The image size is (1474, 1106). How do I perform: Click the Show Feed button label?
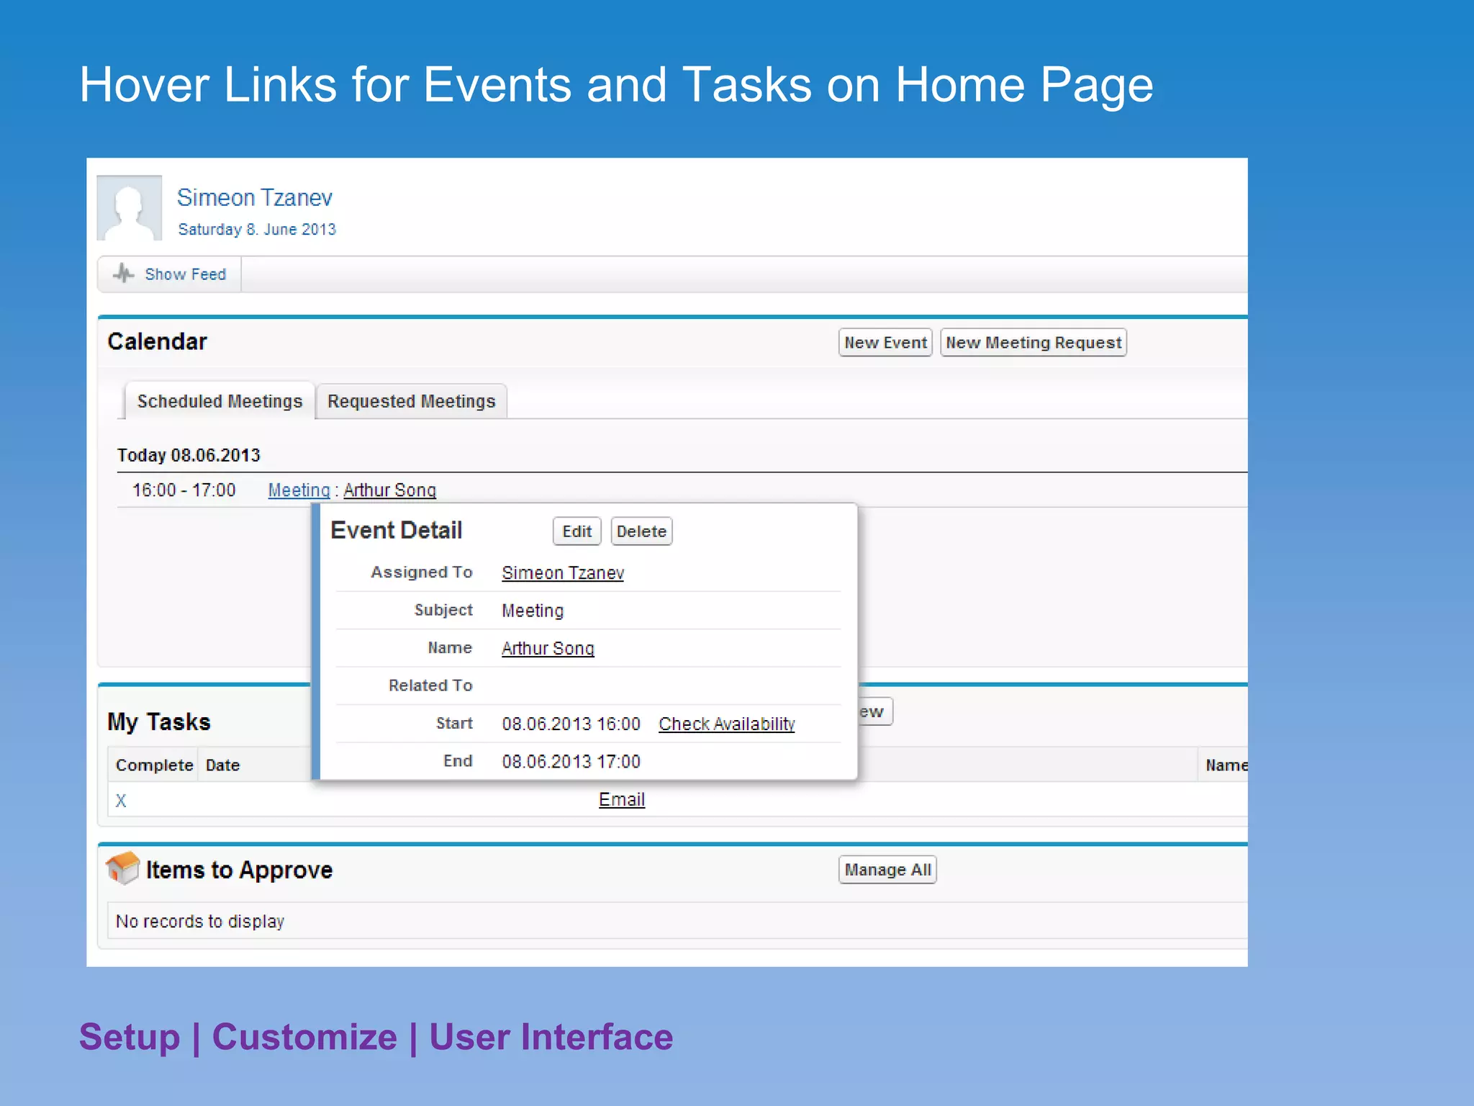coord(186,274)
